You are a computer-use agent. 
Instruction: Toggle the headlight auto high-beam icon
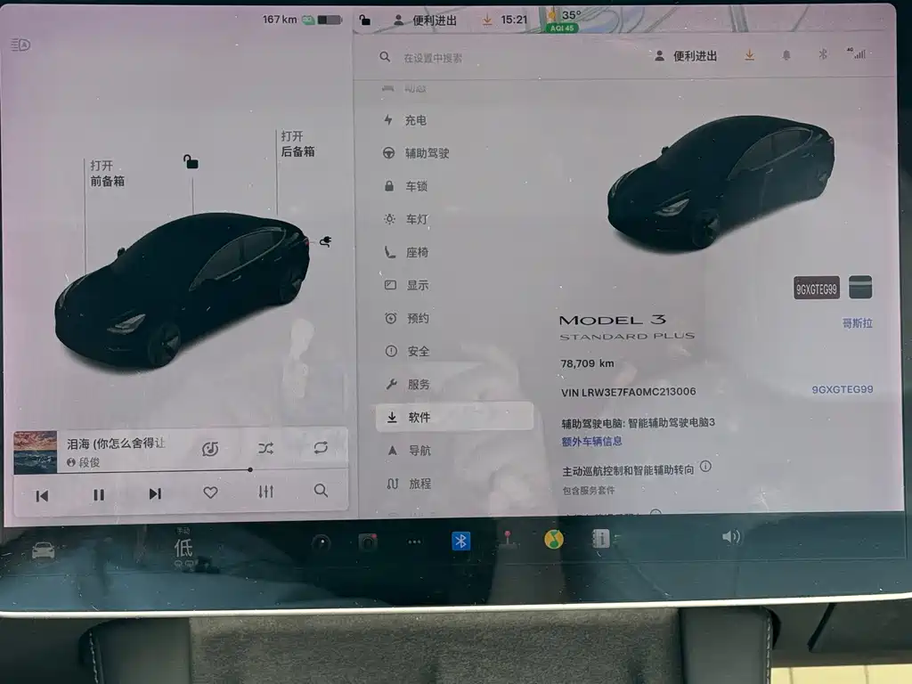coord(20,45)
